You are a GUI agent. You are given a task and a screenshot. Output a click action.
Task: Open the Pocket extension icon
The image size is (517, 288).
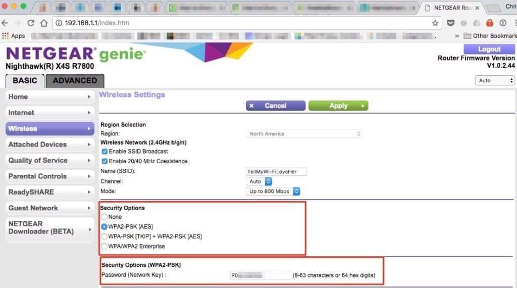[450, 23]
